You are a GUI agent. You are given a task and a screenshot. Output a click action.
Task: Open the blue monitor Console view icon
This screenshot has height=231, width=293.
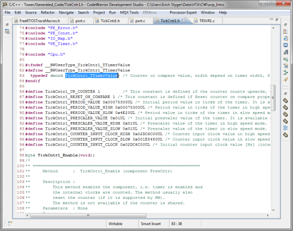pos(285,45)
